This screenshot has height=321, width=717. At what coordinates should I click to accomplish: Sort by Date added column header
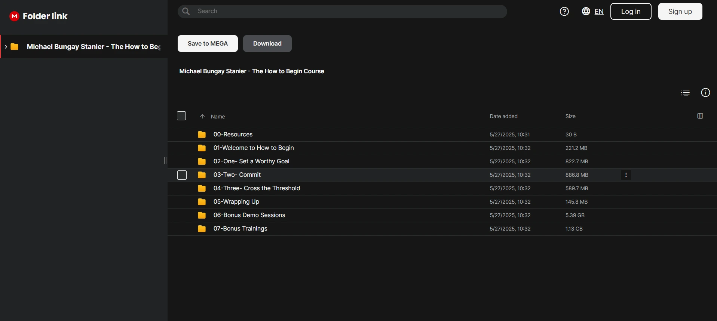tap(503, 116)
